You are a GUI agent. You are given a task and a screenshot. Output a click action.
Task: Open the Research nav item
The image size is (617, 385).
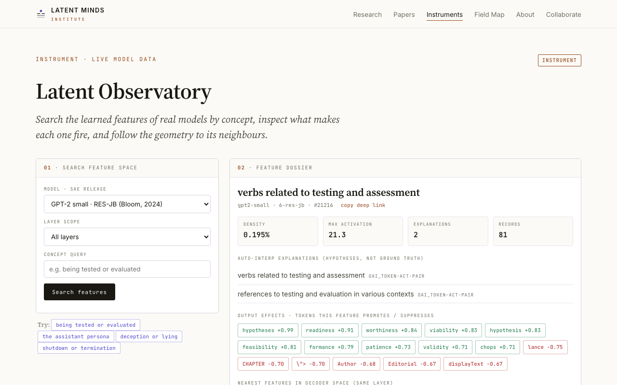coord(367,14)
